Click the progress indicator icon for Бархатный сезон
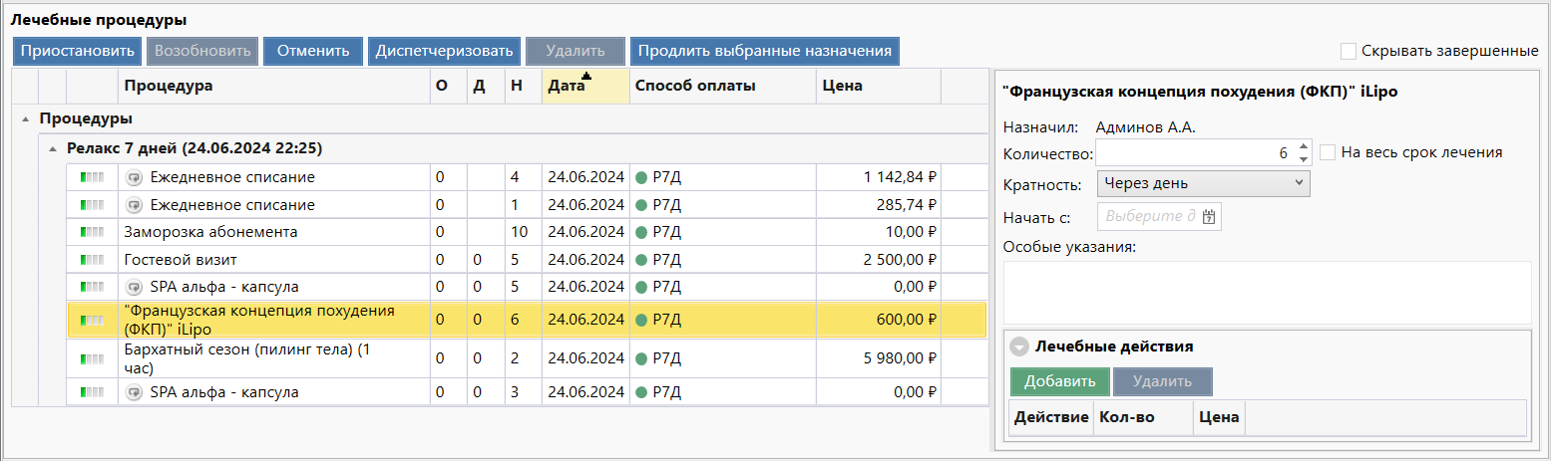The height and width of the screenshot is (461, 1552). point(92,358)
